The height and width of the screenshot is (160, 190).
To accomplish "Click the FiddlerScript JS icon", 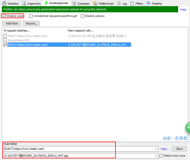I will (95, 4).
